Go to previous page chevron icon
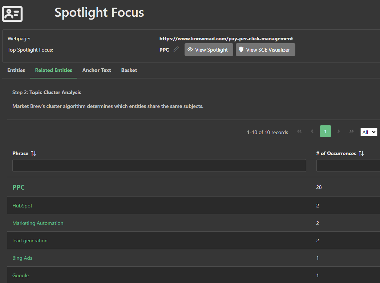 (312, 132)
